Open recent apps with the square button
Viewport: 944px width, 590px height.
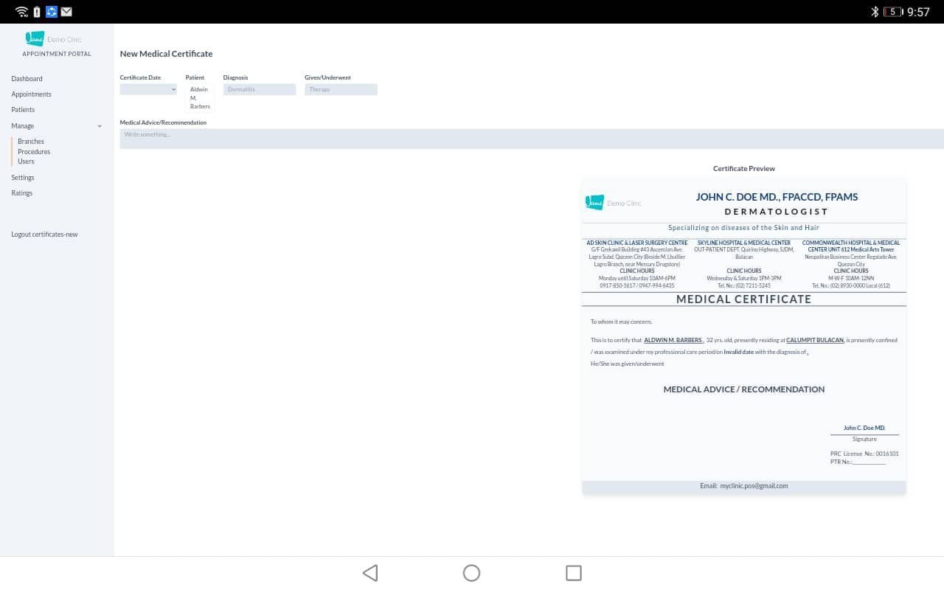click(x=573, y=573)
